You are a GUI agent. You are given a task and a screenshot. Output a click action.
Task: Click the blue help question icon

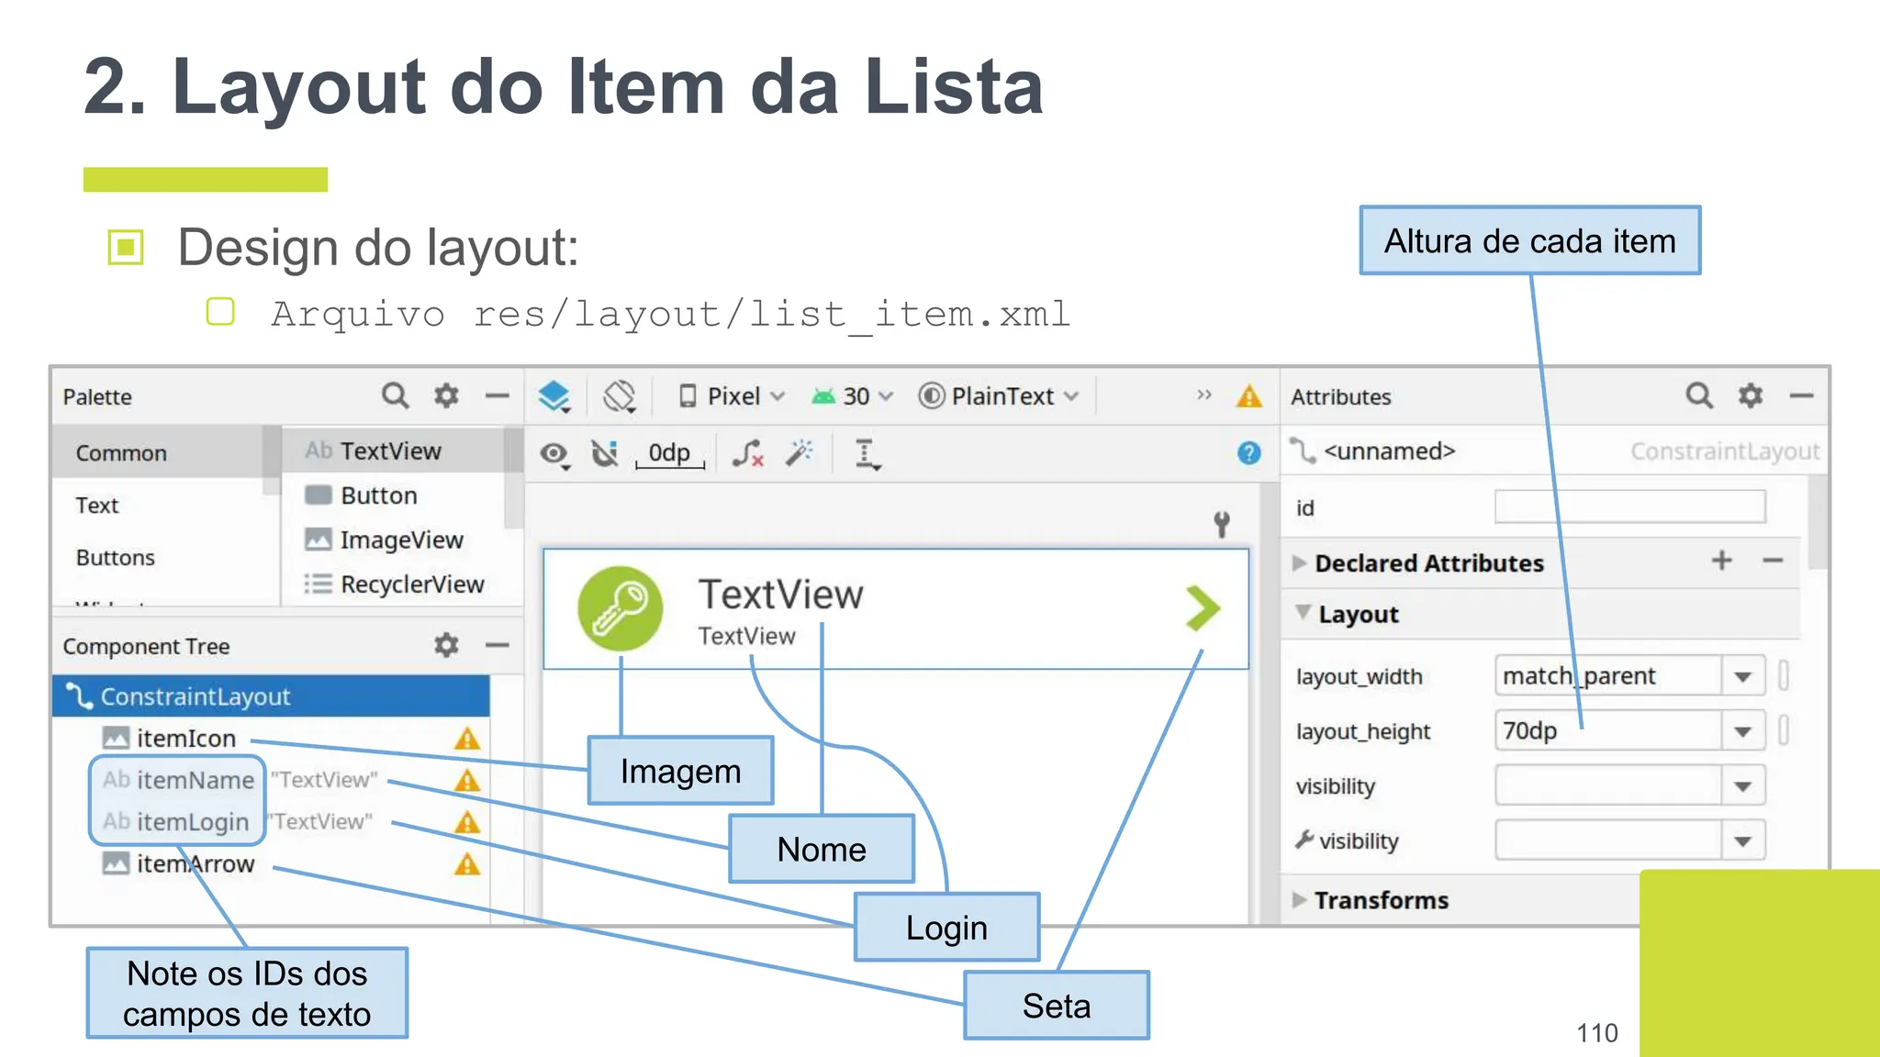(x=1248, y=452)
